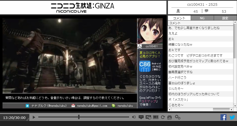Screen dimensions: 237x126
Task: Click the Skype icon in info bar
Action: click(x=113, y=106)
